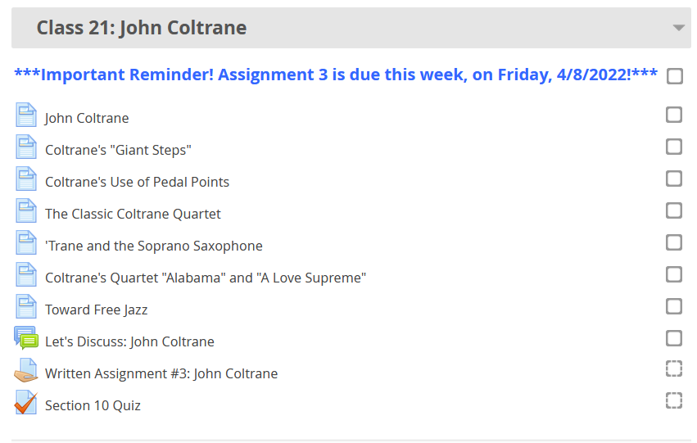Collapse the Class 21: John Coltrane section

(678, 28)
